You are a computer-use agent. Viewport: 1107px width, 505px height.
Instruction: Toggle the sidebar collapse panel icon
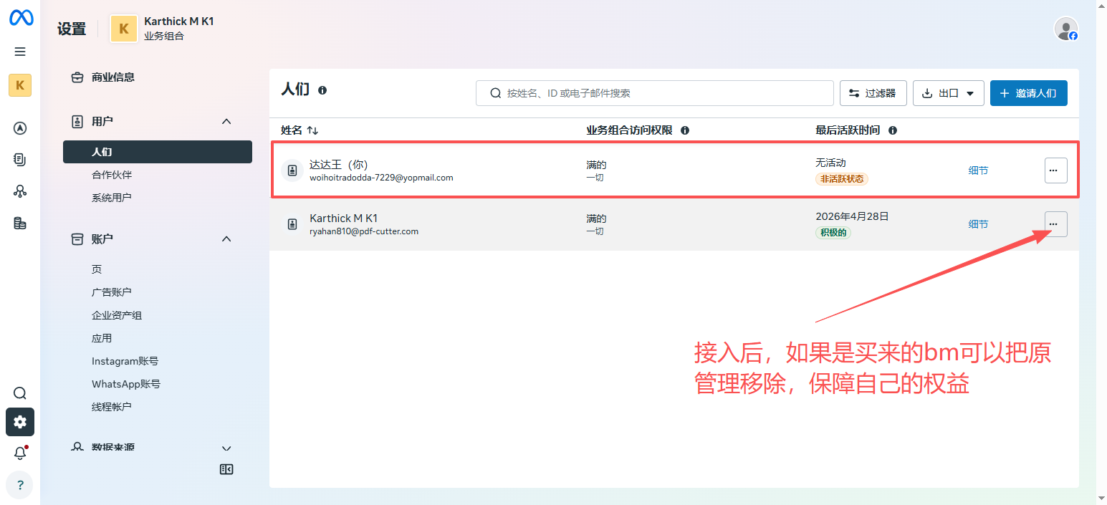pyautogui.click(x=226, y=470)
